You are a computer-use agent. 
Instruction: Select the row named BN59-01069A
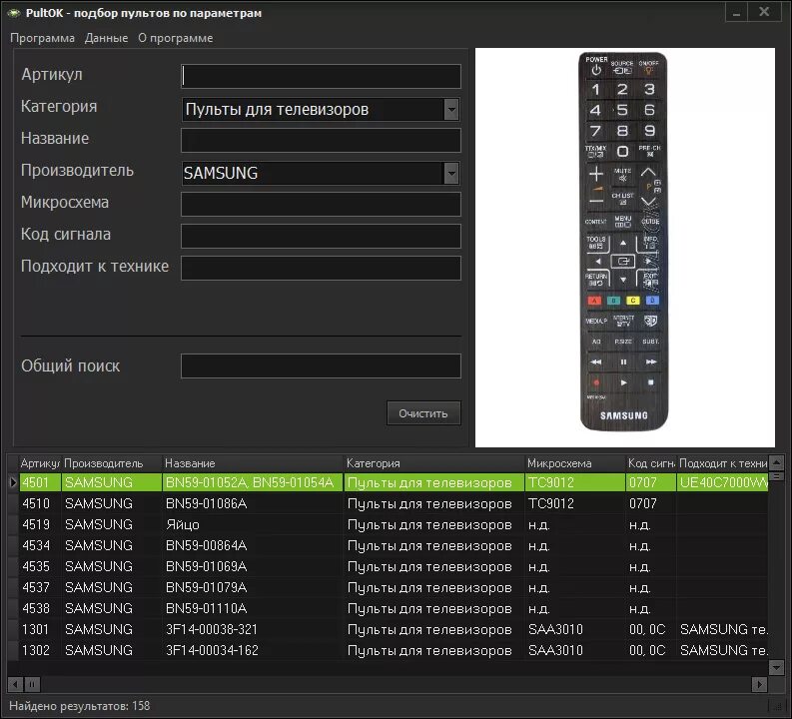394,566
